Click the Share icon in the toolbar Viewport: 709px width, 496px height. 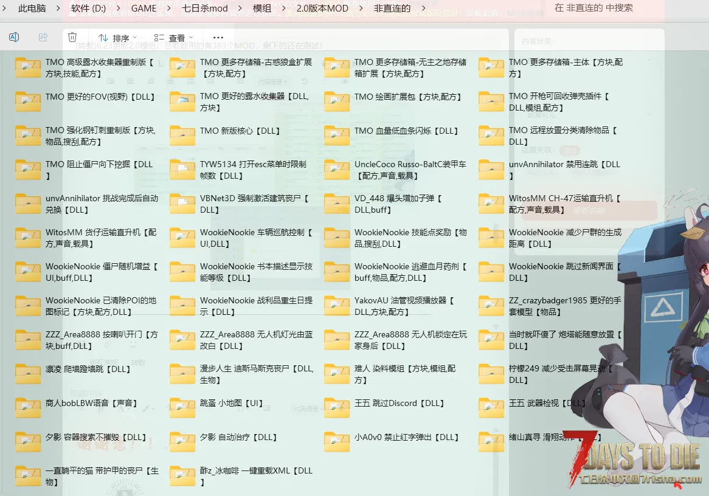click(x=43, y=37)
